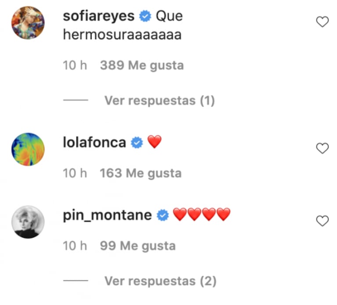Like the pin_montane comment with the heart
The height and width of the screenshot is (305, 337).
tap(323, 221)
